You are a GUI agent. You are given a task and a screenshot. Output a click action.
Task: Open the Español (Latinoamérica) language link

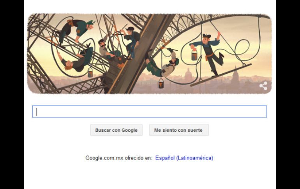[184, 158]
